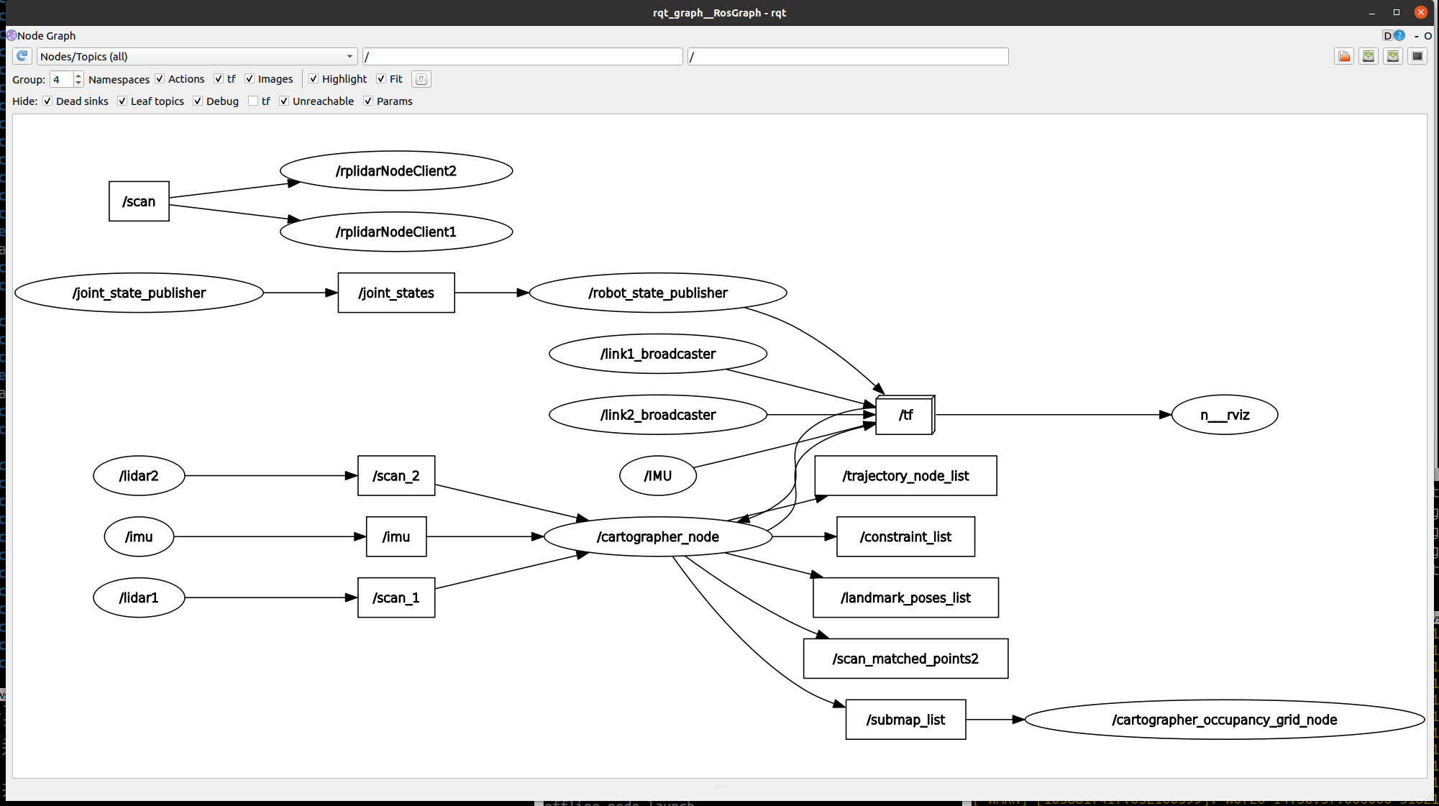Decrease Group depth with down arrow
Image resolution: width=1439 pixels, height=806 pixels.
click(78, 83)
